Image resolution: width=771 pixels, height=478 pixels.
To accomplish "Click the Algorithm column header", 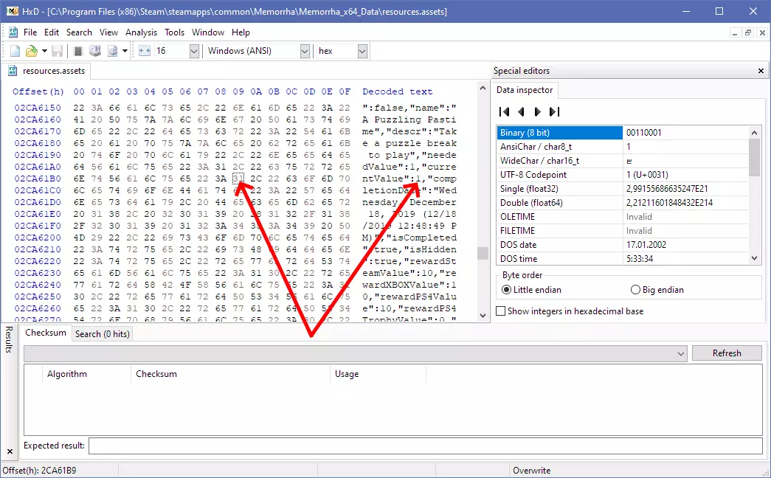I will [86, 374].
